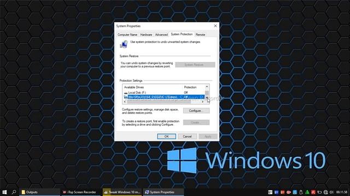Switch to Outputs folder in taskbar
Image resolution: width=350 pixels, height=196 pixels.
40,192
